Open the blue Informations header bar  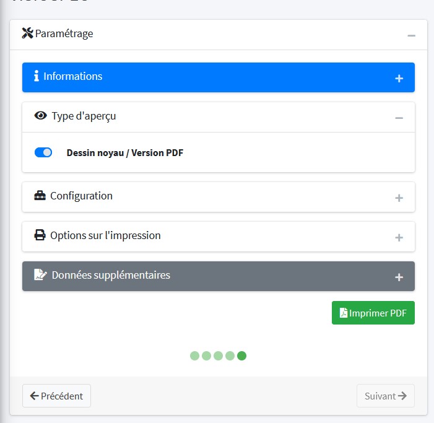[x=219, y=77]
